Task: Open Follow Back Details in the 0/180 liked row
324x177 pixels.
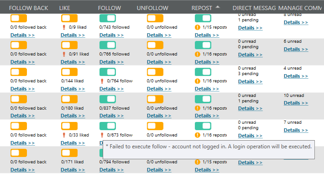Action: 22,116
